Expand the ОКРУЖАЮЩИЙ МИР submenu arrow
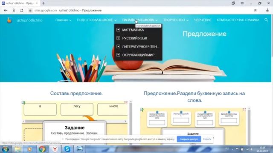 118,55
